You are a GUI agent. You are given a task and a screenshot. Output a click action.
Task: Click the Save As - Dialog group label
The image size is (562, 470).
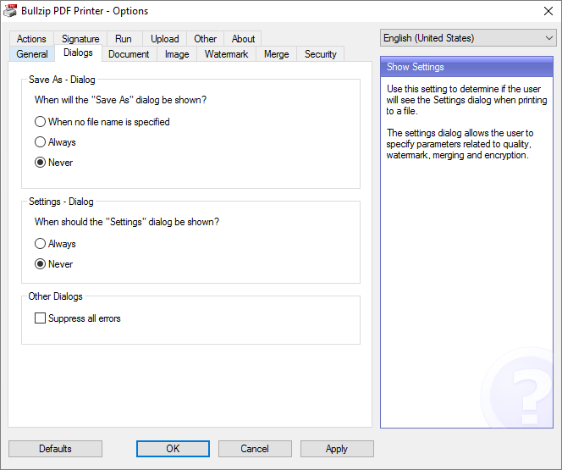click(x=62, y=80)
